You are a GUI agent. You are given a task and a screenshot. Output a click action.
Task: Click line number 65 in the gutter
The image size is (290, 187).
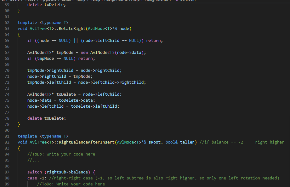click(7, 40)
